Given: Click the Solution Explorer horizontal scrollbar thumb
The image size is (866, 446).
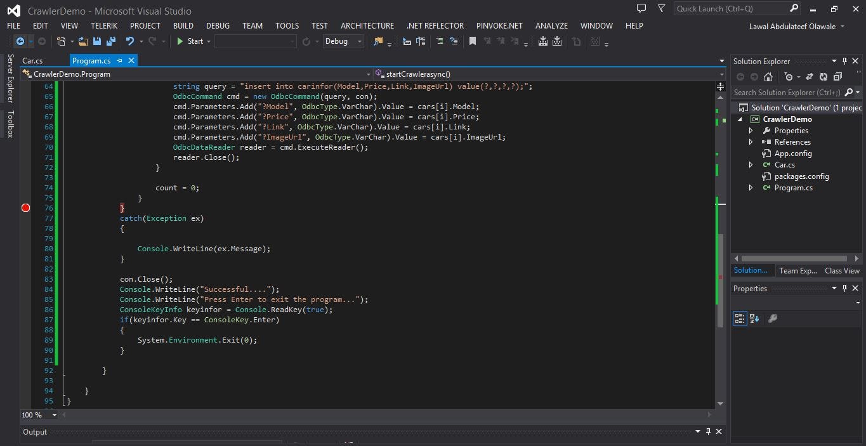Looking at the screenshot, I should [794, 259].
